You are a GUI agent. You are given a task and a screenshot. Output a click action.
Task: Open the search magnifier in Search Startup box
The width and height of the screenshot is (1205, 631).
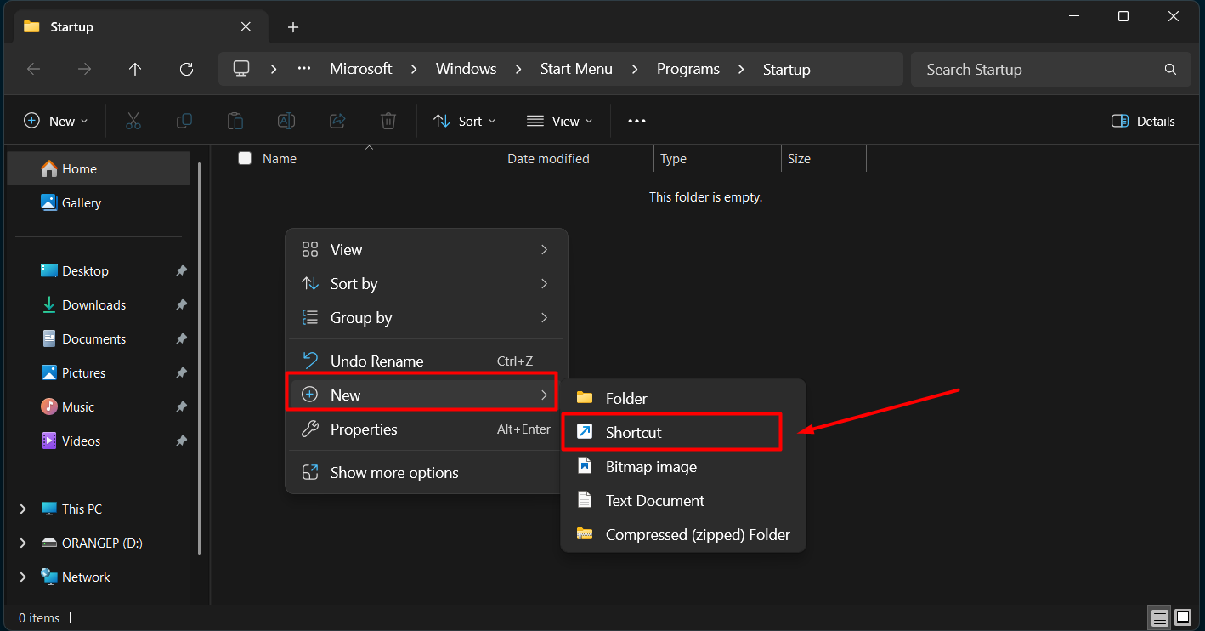pos(1170,69)
